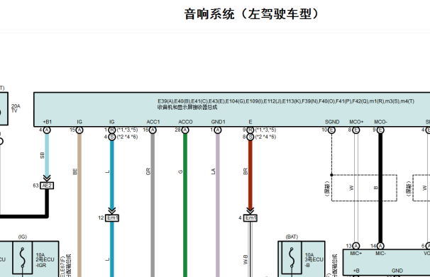
Task: Click the green ACCO wire
Action: (185, 205)
